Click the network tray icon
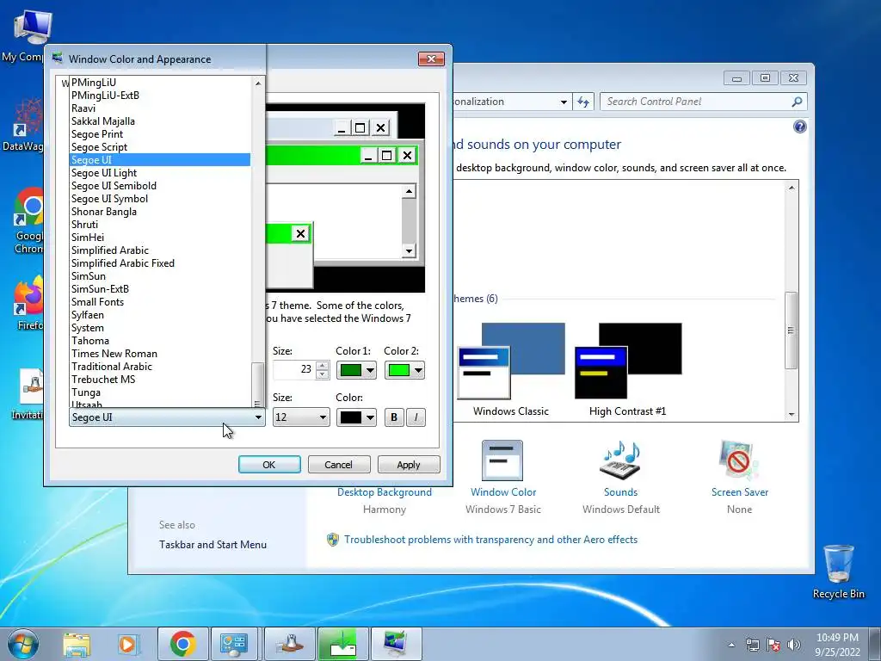This screenshot has width=881, height=661. (752, 644)
